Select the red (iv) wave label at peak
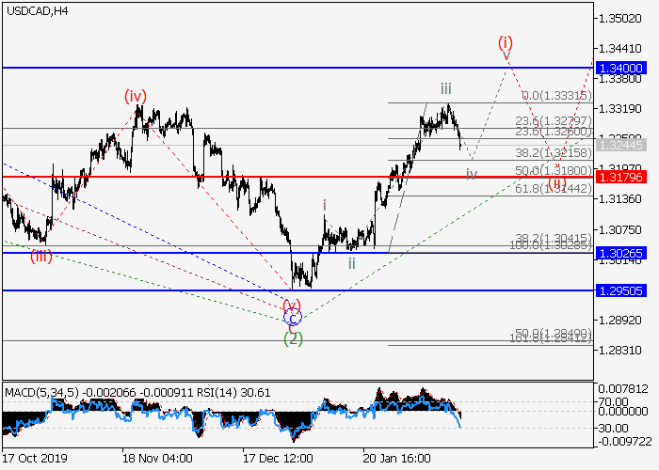This screenshot has height=470, width=659. click(x=137, y=96)
